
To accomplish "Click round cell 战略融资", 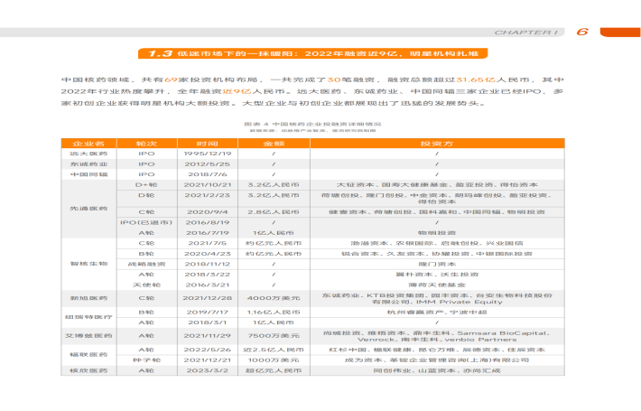I will click(146, 264).
